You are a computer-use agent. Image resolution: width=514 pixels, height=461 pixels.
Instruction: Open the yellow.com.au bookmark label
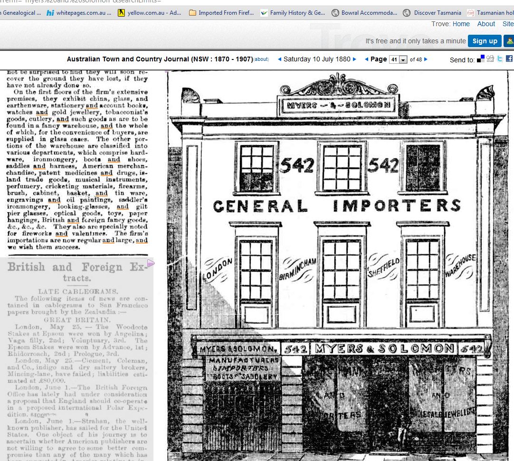coord(154,13)
